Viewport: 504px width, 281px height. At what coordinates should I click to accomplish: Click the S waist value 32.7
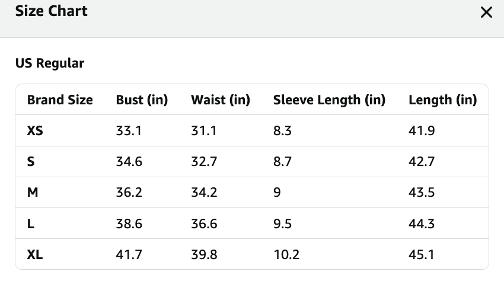[x=204, y=161]
